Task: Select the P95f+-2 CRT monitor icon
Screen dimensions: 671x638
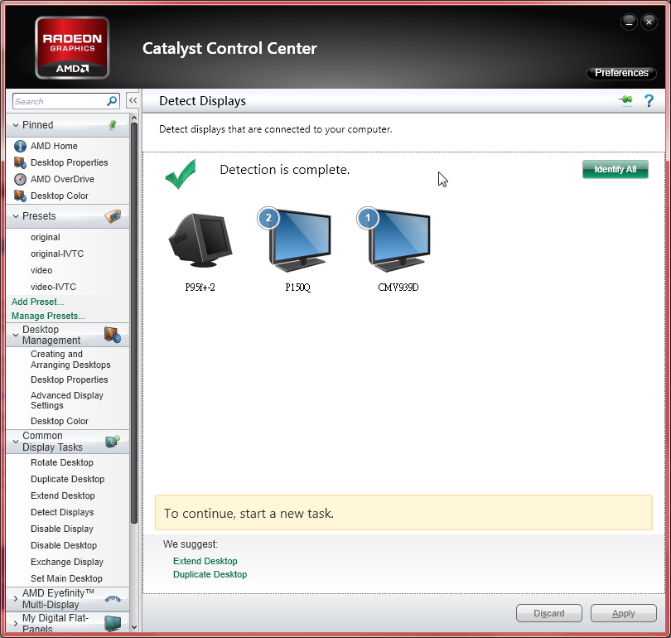Action: [x=200, y=240]
